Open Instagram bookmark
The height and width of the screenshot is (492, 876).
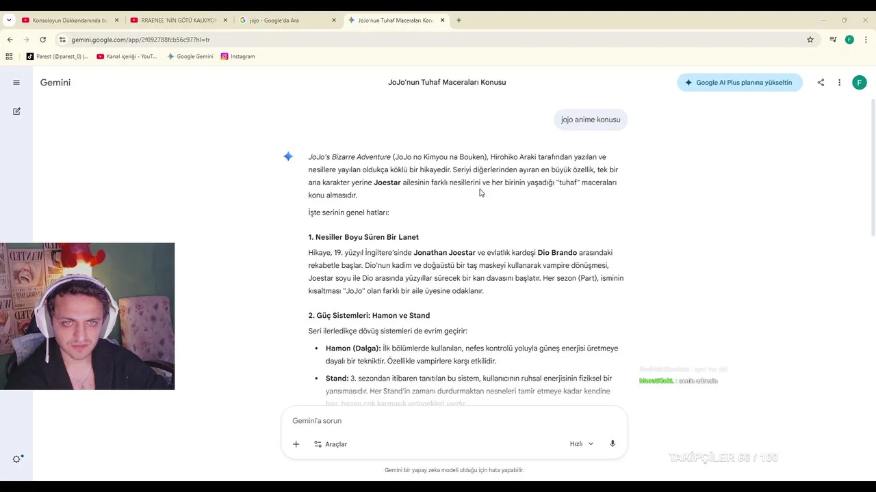[x=238, y=57]
